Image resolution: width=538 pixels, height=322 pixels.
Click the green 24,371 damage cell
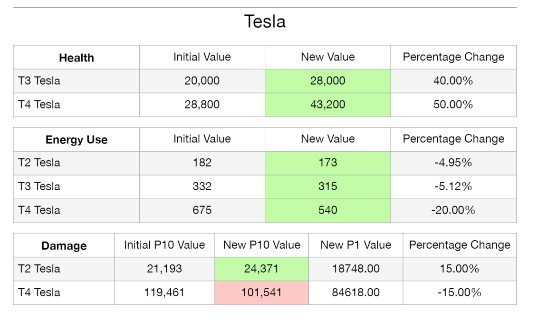coord(261,269)
